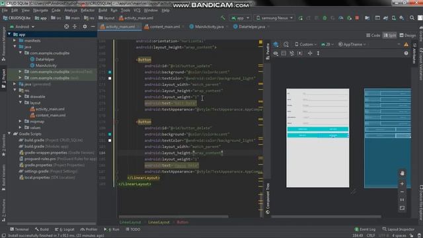Open the AppTheme dropdown
423x238 pixels.
[x=352, y=44]
